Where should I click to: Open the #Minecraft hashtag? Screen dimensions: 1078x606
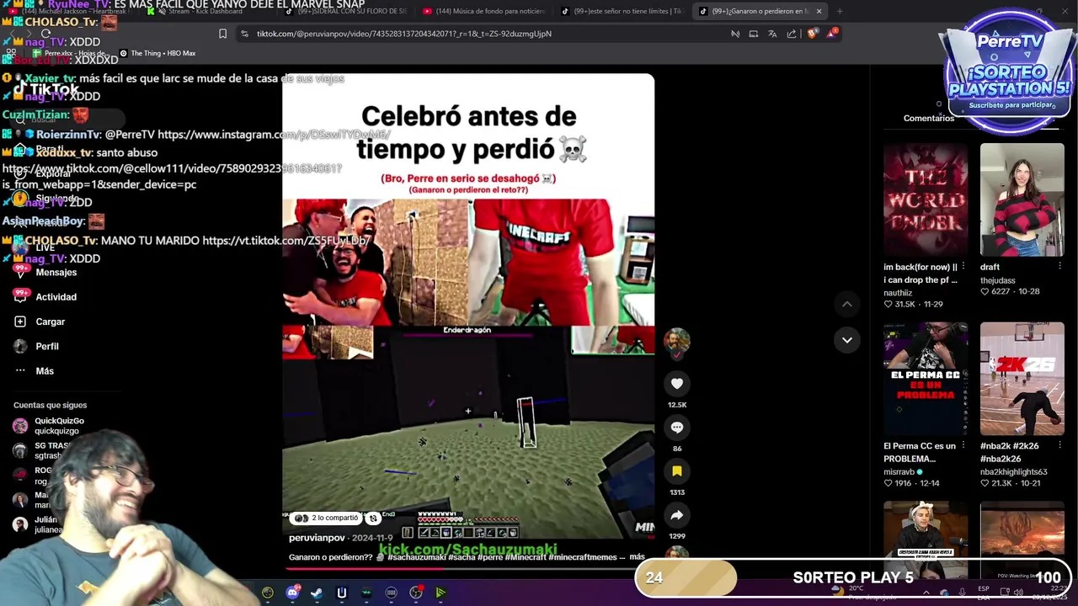tap(526, 557)
